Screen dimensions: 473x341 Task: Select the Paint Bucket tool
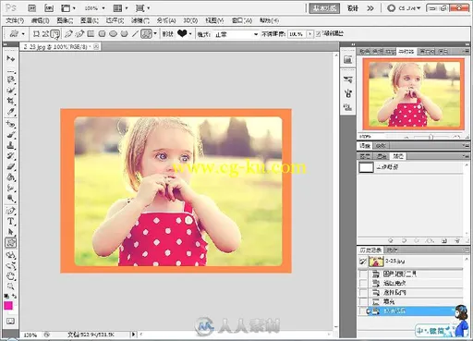click(10, 177)
